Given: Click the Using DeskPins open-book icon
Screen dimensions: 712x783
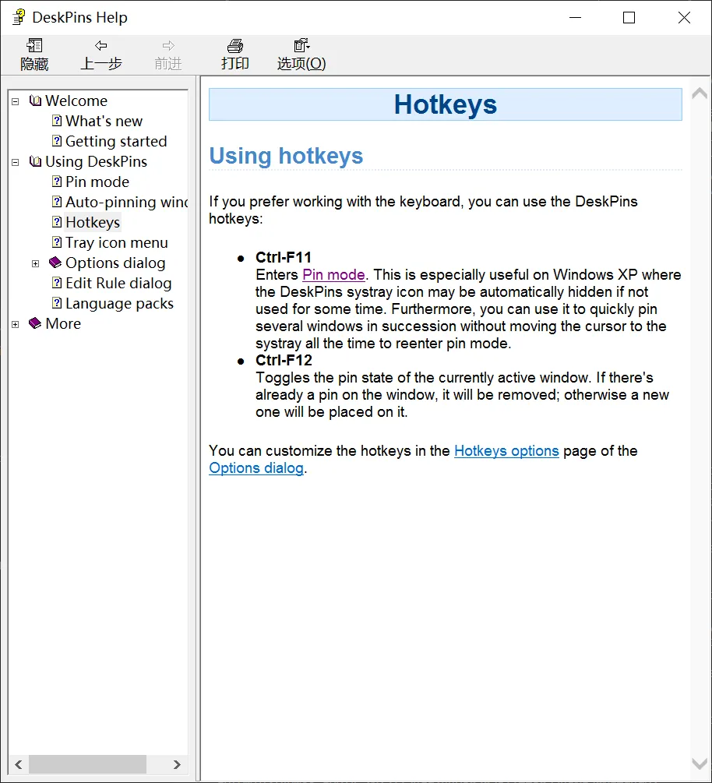Looking at the screenshot, I should tap(36, 161).
